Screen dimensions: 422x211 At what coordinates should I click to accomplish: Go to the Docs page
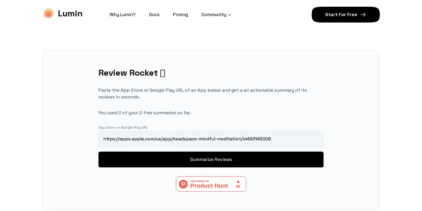[x=154, y=15]
